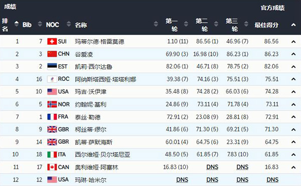This screenshot has width=301, height=186.
Task: Open athlete link 约翰妮·基利
Action: pos(91,105)
